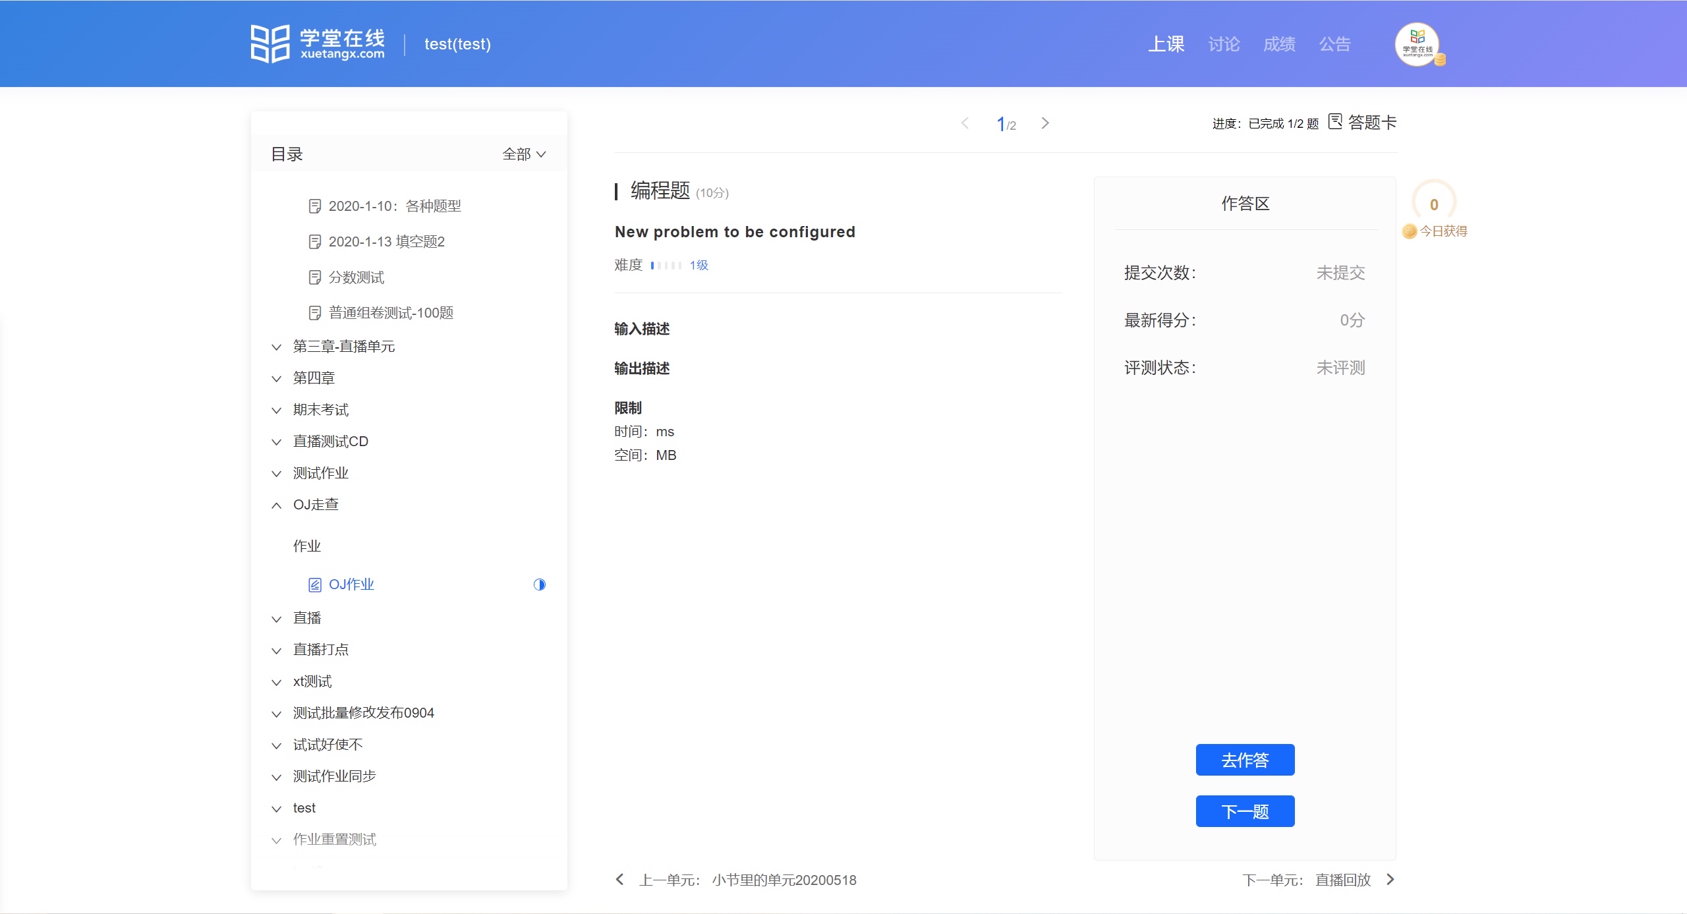Click the New problem to be configured title
This screenshot has height=914, width=1687.
735,232
